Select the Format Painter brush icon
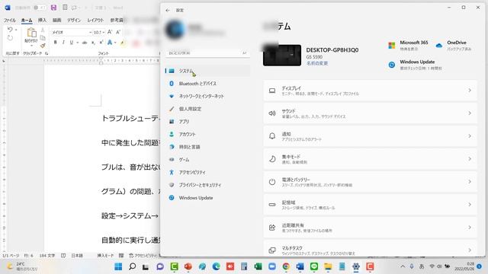This screenshot has width=488, height=274. pyautogui.click(x=43, y=46)
